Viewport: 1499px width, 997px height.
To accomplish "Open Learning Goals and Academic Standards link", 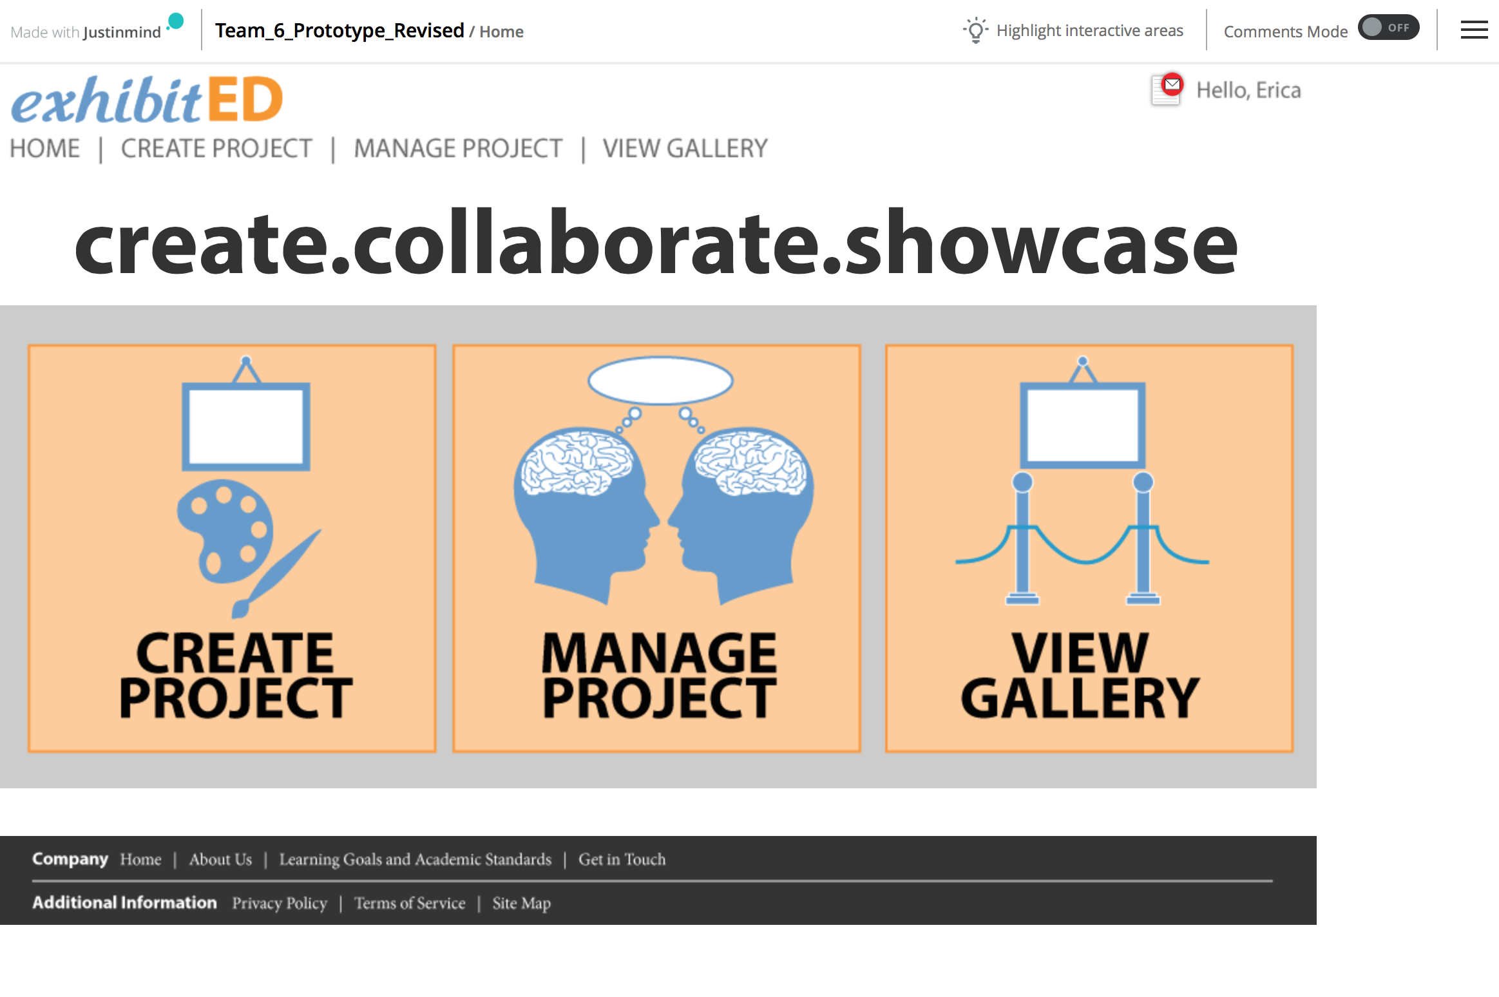I will [x=415, y=859].
